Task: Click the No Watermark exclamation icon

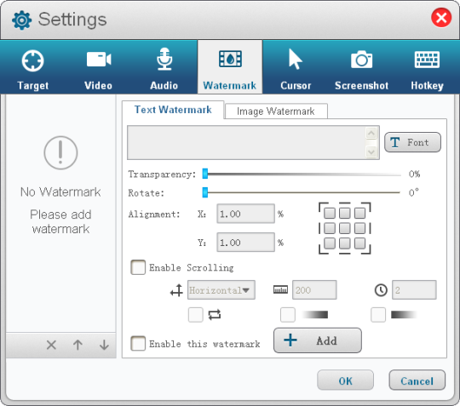Action: pos(60,152)
